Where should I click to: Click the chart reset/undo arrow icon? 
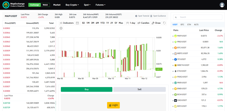(x=164, y=23)
